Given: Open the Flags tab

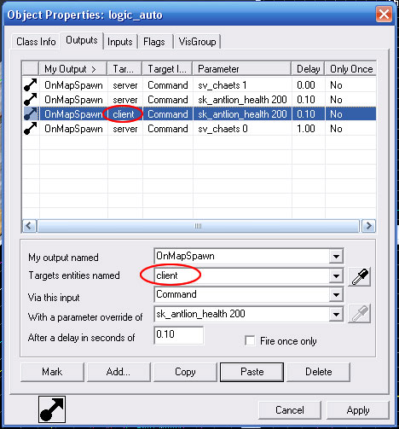Looking at the screenshot, I should (x=154, y=42).
